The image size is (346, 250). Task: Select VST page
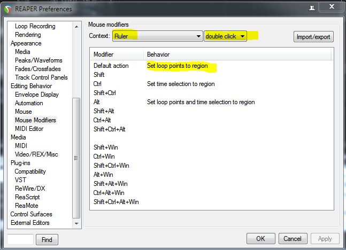[x=20, y=180]
